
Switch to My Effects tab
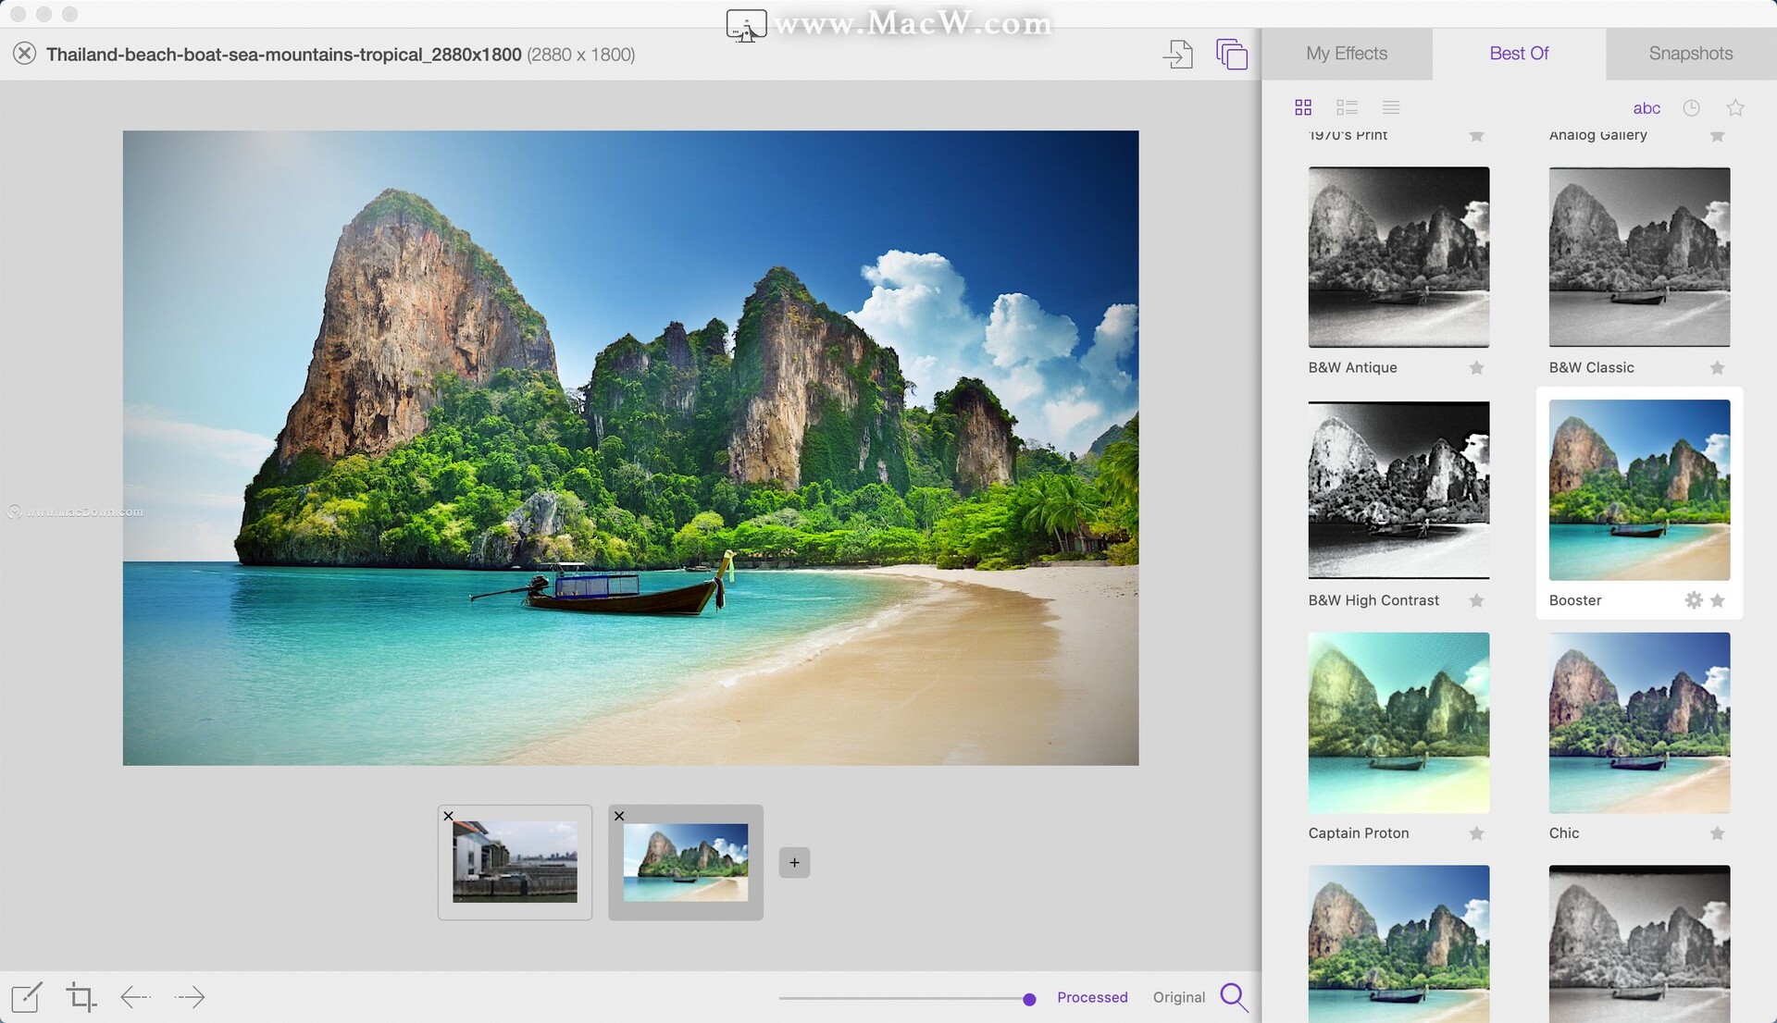1347,54
